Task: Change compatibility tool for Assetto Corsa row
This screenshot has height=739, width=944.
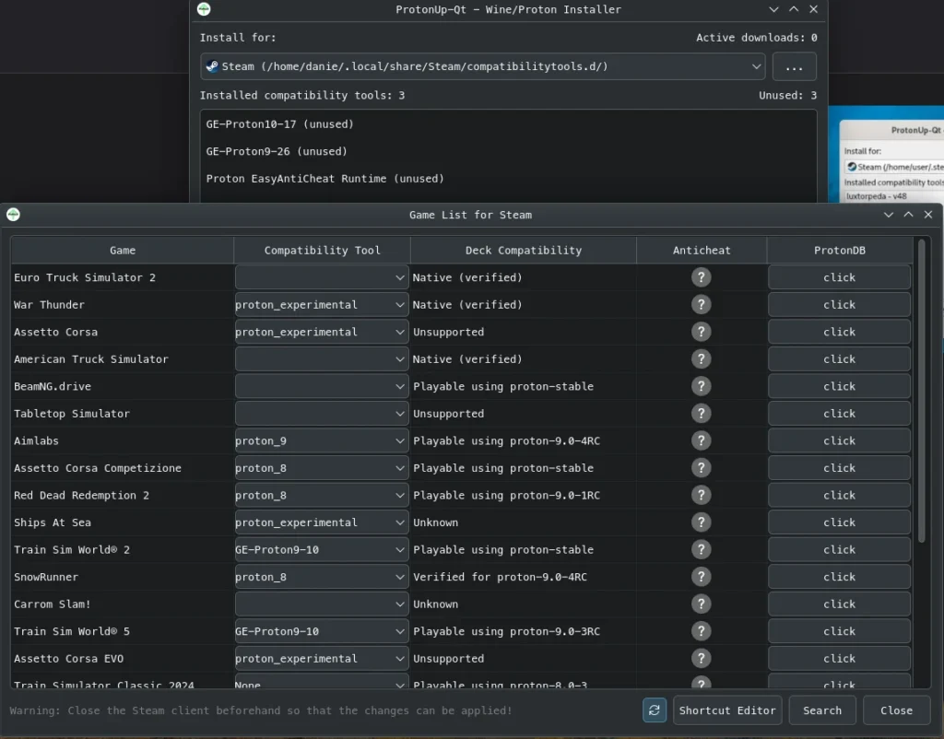Action: 322,332
